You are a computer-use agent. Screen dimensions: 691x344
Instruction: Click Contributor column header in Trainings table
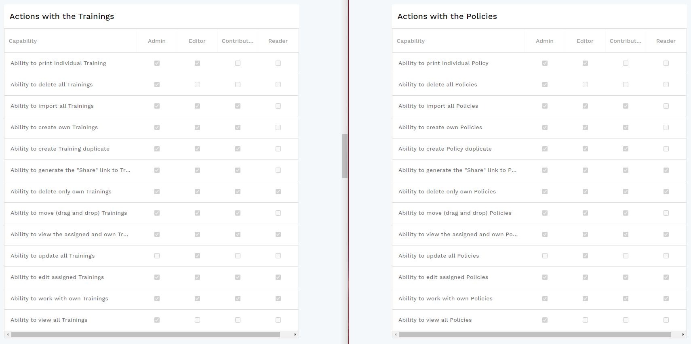pos(238,41)
